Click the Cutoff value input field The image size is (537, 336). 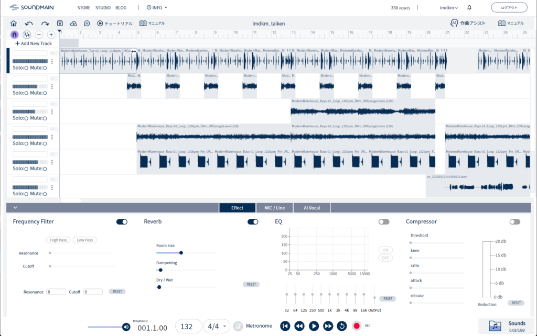pyautogui.click(x=93, y=292)
